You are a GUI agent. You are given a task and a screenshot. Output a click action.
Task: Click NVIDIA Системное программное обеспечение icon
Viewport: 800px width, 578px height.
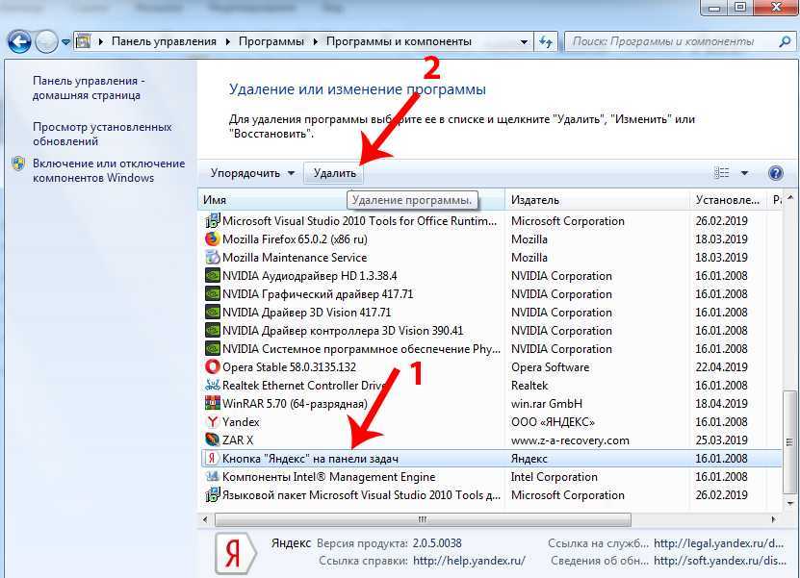tap(212, 349)
